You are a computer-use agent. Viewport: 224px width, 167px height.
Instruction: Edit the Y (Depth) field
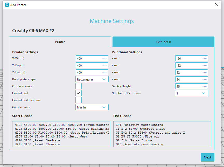point(92,65)
